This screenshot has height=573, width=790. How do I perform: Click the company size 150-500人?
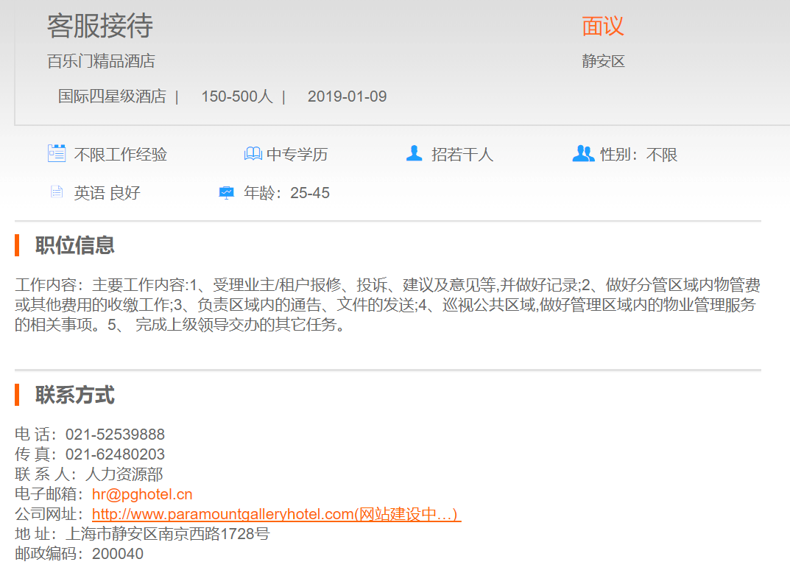tap(237, 96)
